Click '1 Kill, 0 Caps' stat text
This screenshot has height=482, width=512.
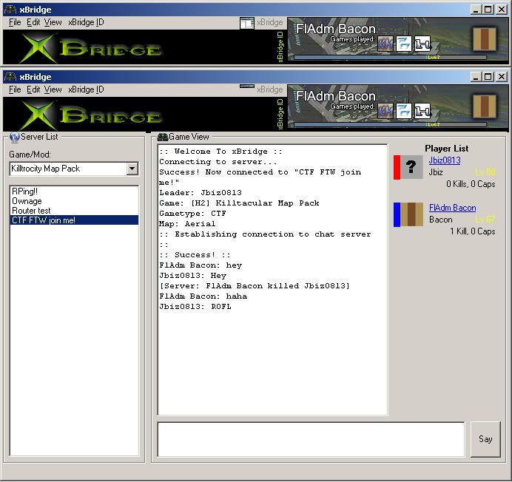(473, 231)
